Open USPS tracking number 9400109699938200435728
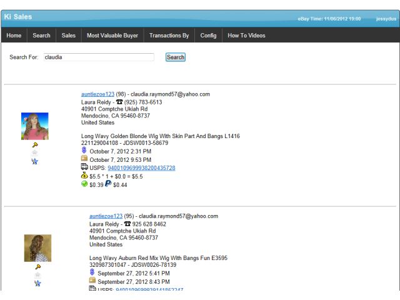This screenshot has width=400, height=300. point(141,168)
